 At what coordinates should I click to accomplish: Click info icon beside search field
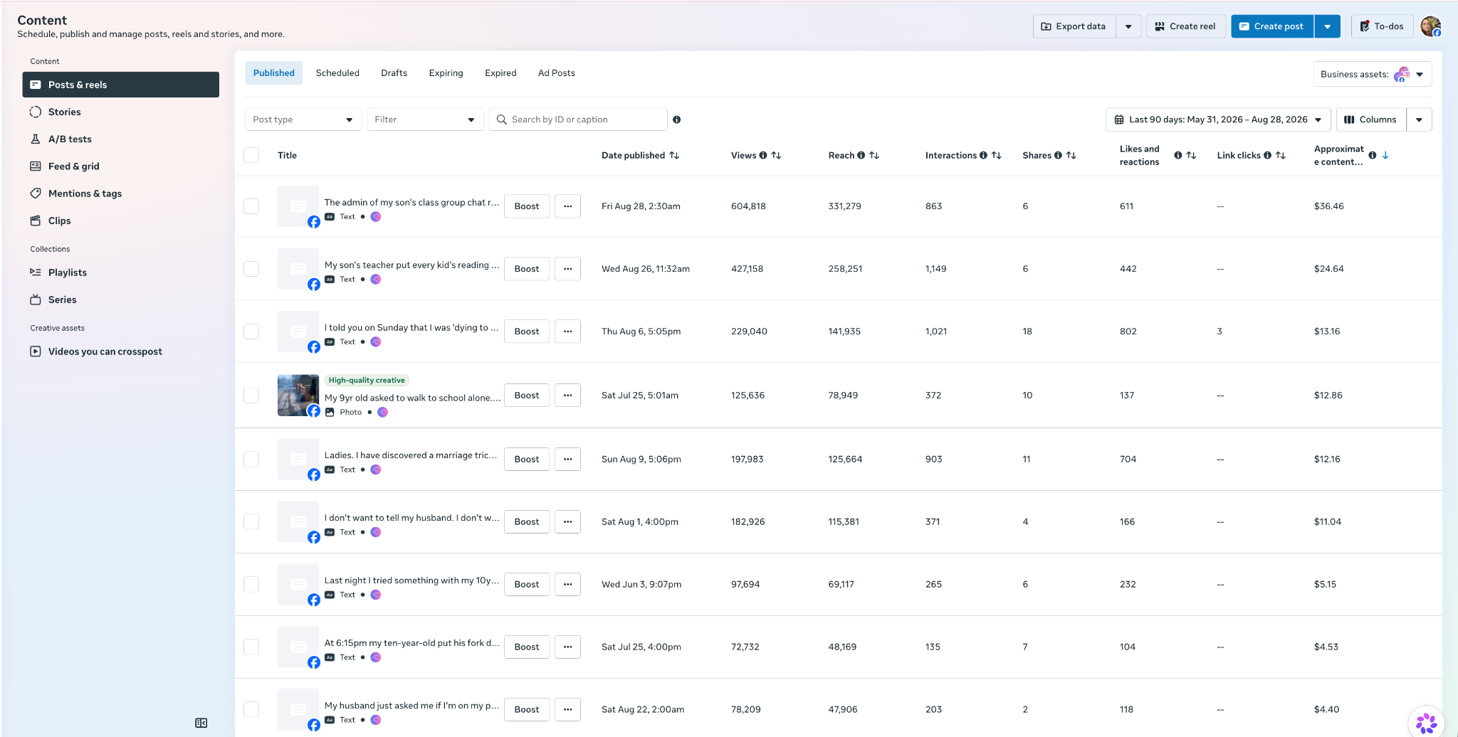[677, 120]
